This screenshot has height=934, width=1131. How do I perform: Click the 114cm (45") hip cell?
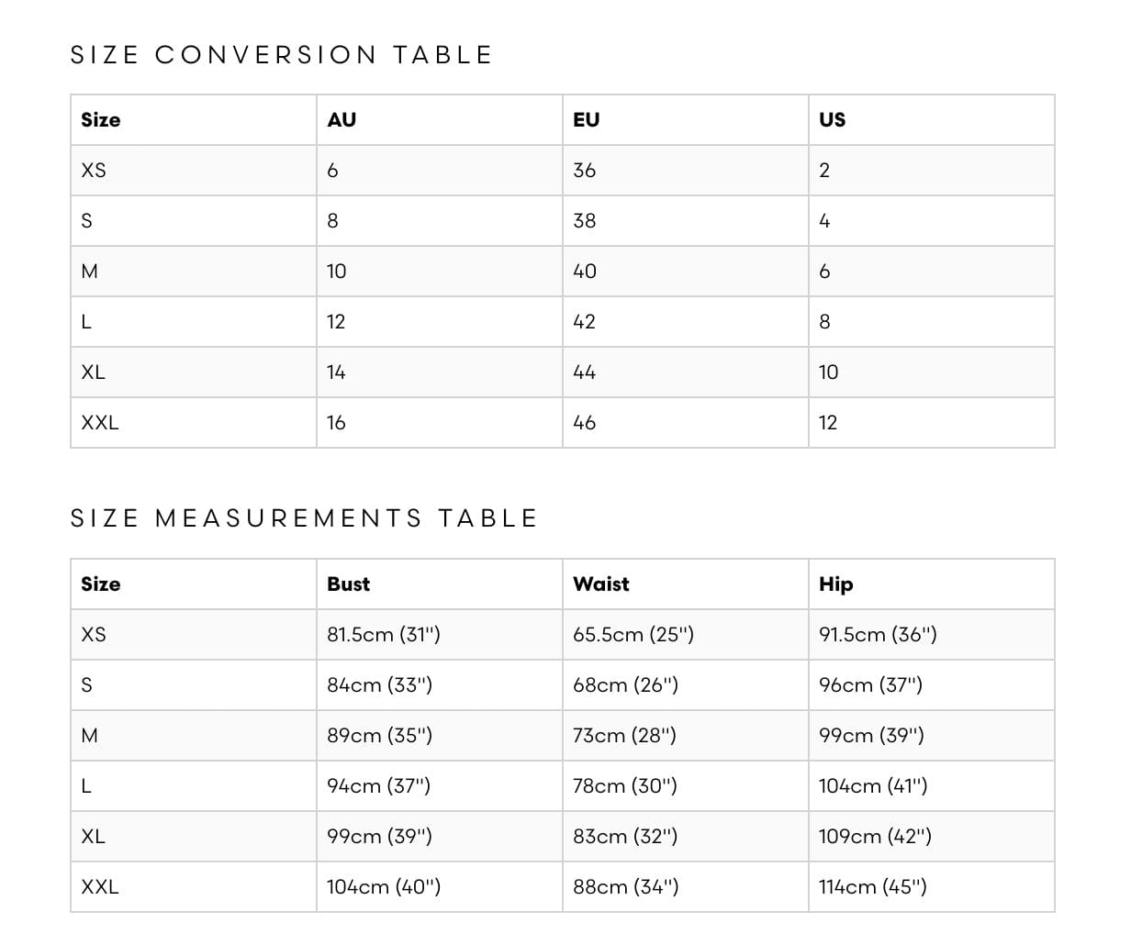click(872, 887)
